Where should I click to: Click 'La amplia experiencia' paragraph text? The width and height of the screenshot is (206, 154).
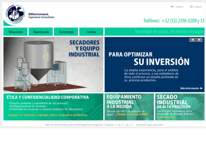click(x=151, y=75)
